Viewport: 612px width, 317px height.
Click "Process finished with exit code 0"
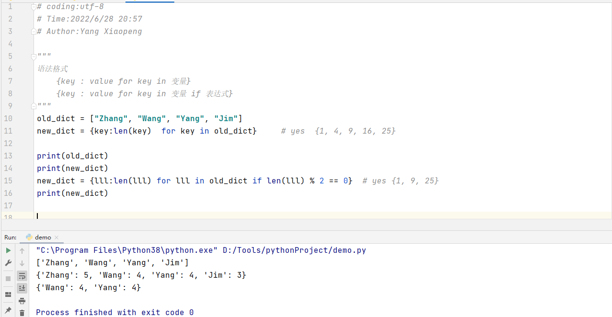click(x=115, y=312)
